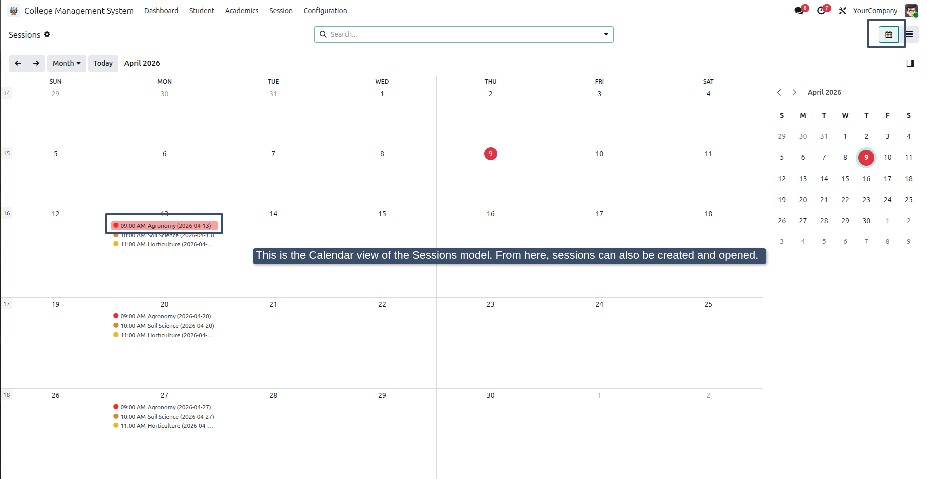This screenshot has width=927, height=479.
Task: Open the debug tools wrench icon
Action: point(842,11)
